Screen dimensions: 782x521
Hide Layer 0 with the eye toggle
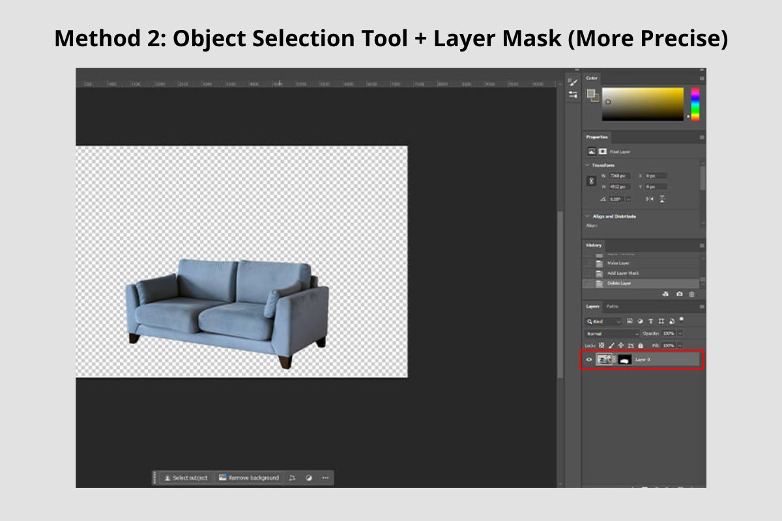point(588,359)
